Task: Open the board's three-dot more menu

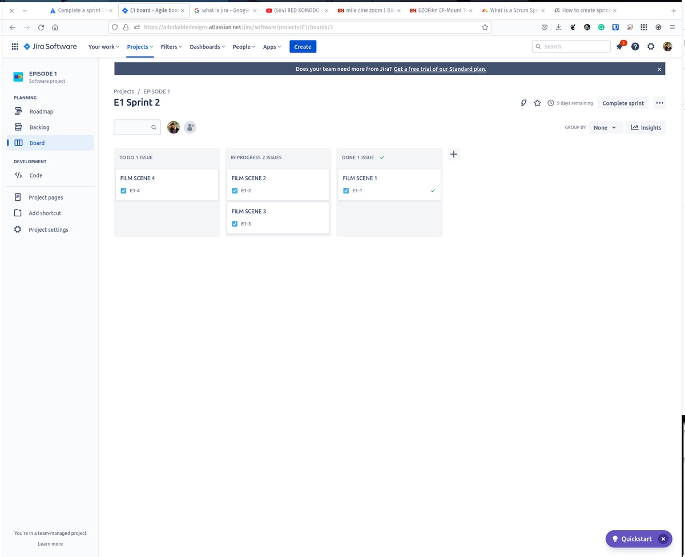Action: 659,103
